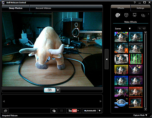Click the photo gallery icon at bottom left
The width and height of the screenshot is (152, 118).
(6, 110)
